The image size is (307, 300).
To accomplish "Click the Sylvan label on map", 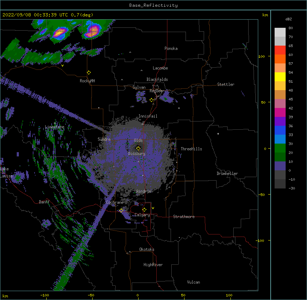I will pyautogui.click(x=139, y=87).
